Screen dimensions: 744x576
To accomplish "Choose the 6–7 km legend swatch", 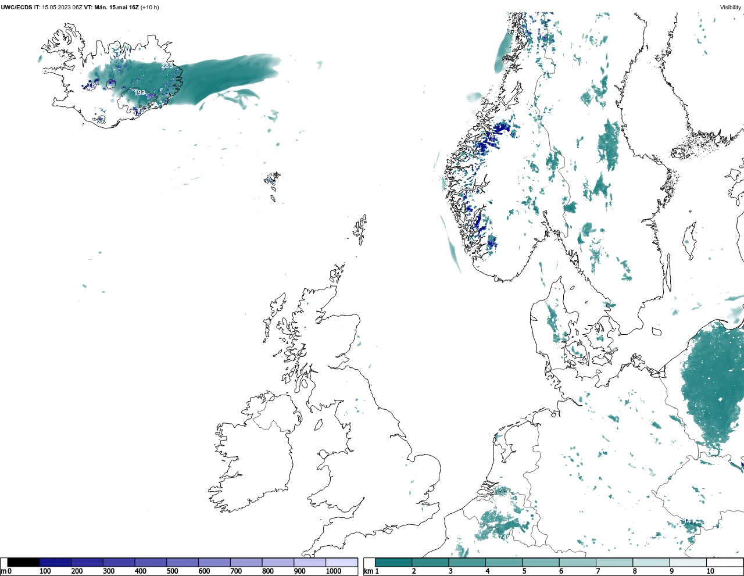I will click(578, 562).
